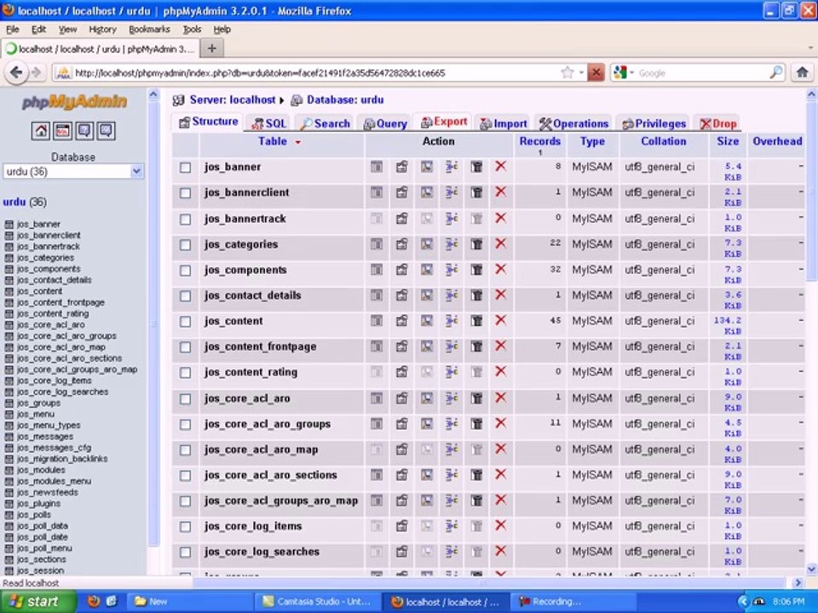
Task: Insert icon for jos_core_log_items row
Action: point(452,526)
